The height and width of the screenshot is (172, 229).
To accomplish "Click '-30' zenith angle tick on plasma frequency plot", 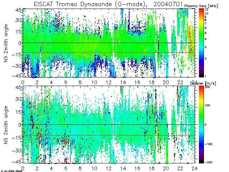I will click(x=16, y=66).
